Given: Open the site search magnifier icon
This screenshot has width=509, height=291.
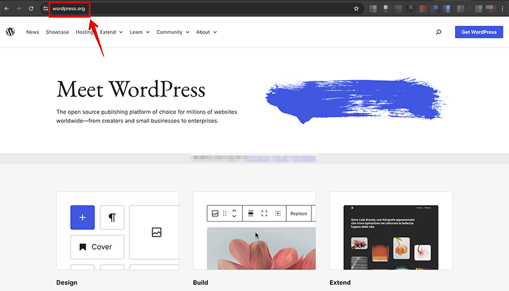Looking at the screenshot, I should click(x=439, y=32).
